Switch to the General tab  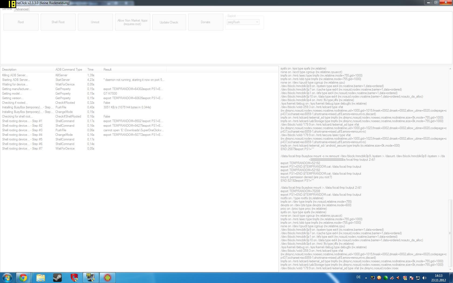(7, 9)
